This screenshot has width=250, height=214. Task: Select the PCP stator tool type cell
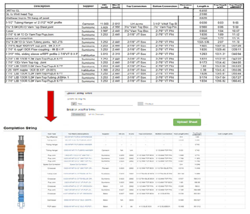click(52, 206)
